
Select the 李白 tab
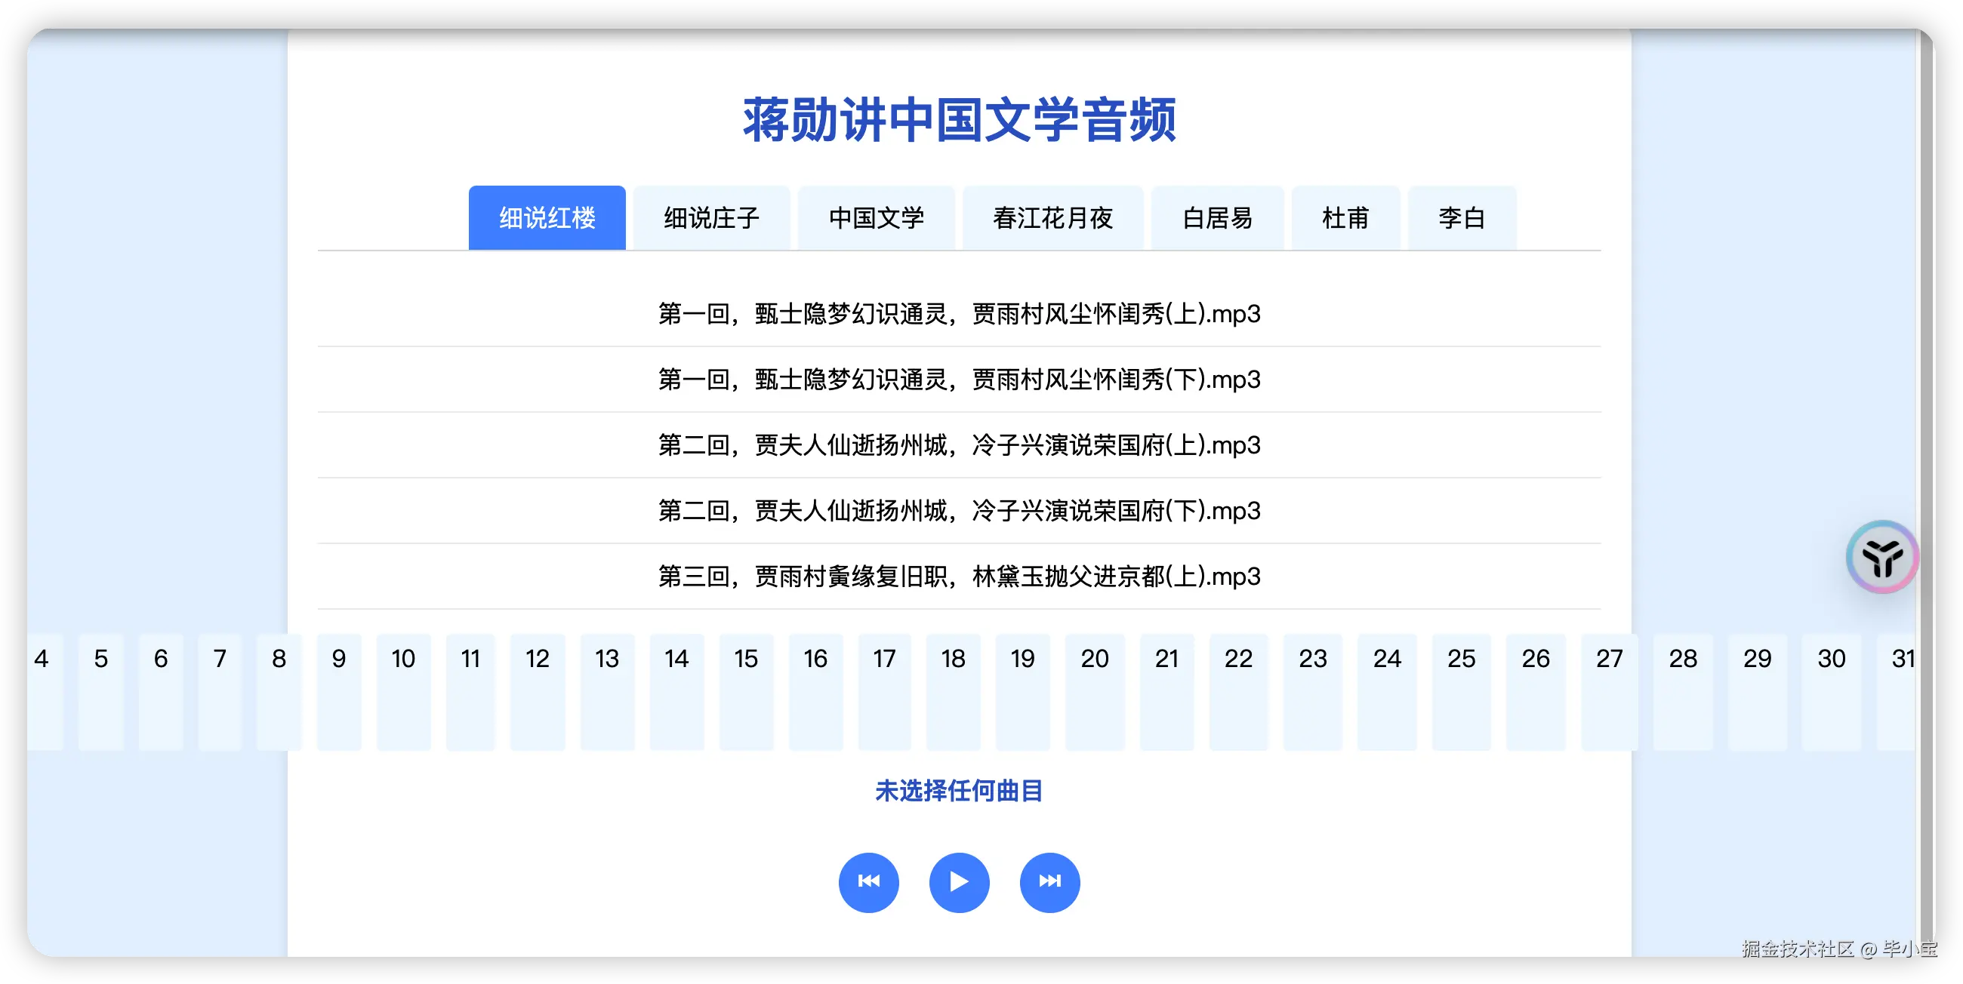pyautogui.click(x=1462, y=218)
